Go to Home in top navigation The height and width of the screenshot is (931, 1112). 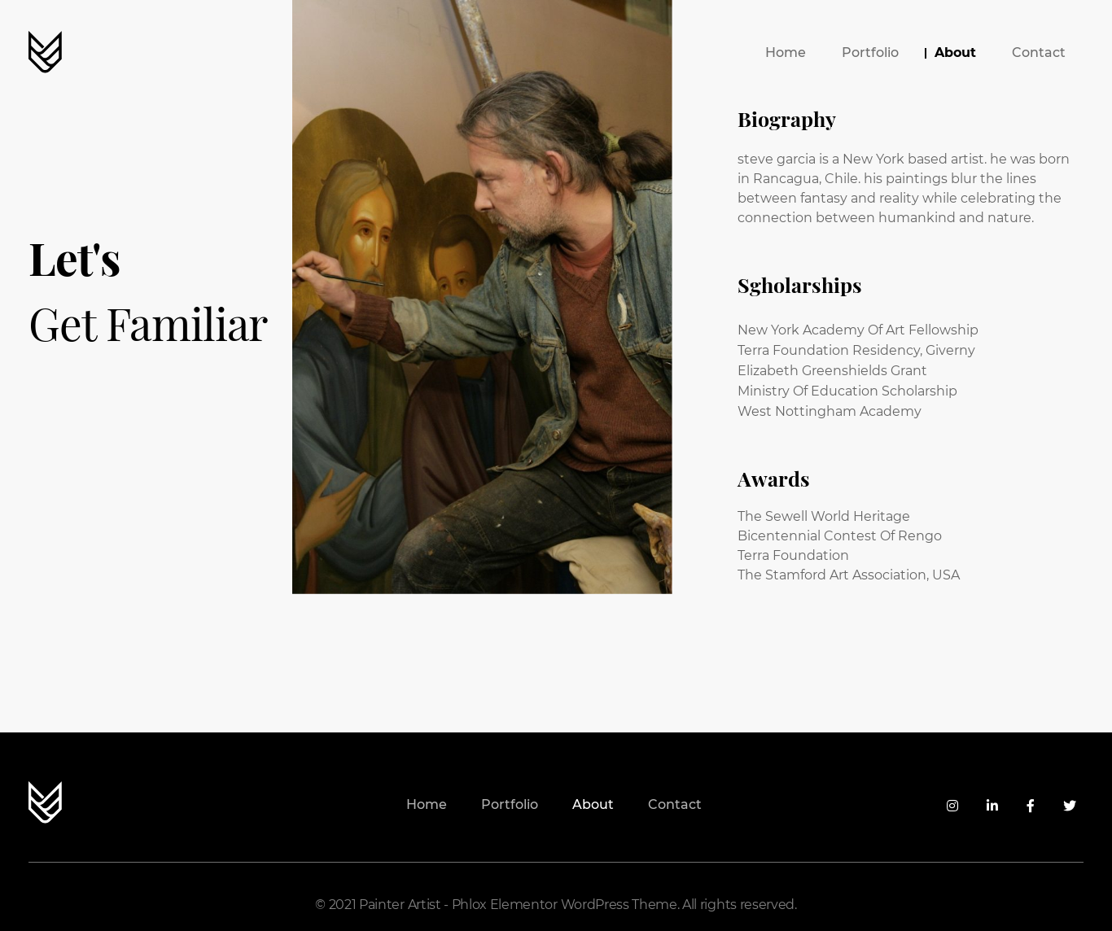click(786, 52)
